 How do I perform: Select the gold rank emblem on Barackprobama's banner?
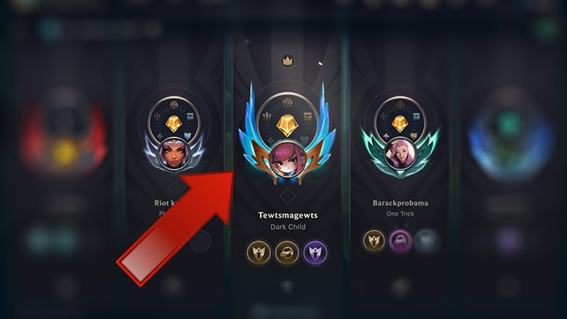(399, 124)
